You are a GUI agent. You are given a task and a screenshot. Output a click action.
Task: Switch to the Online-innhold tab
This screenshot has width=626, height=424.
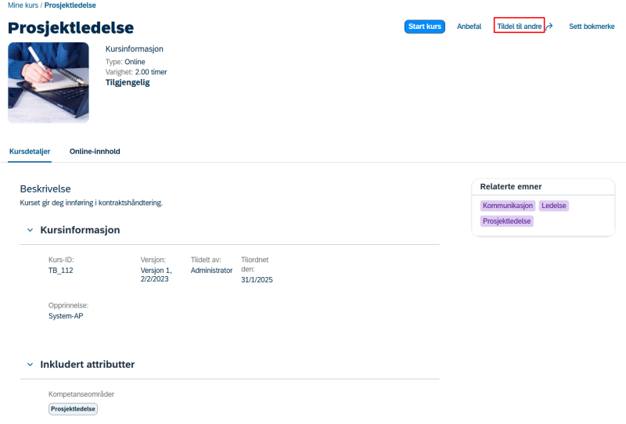95,151
